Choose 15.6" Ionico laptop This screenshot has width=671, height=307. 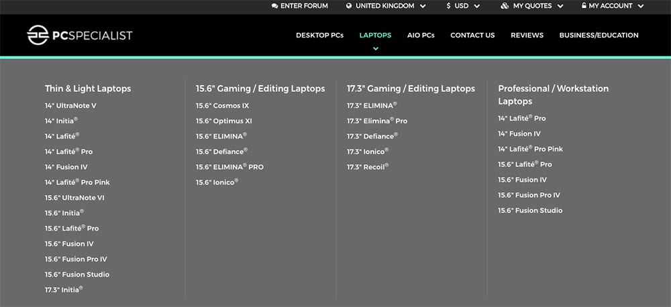point(217,182)
